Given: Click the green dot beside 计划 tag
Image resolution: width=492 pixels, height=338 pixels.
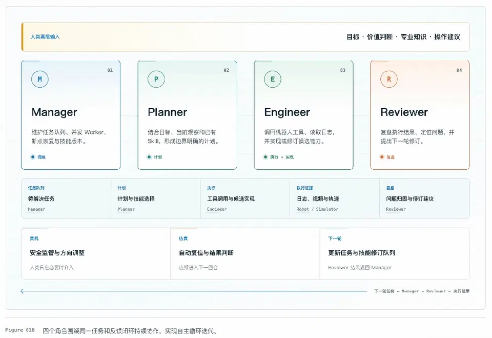Looking at the screenshot, I should [x=149, y=157].
